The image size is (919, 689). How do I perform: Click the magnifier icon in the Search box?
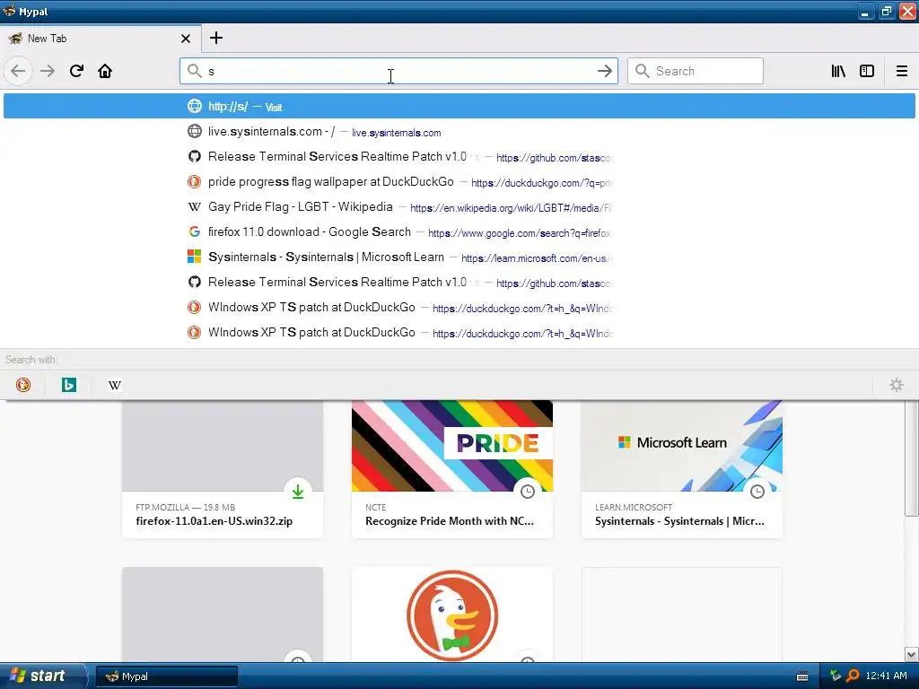point(643,71)
